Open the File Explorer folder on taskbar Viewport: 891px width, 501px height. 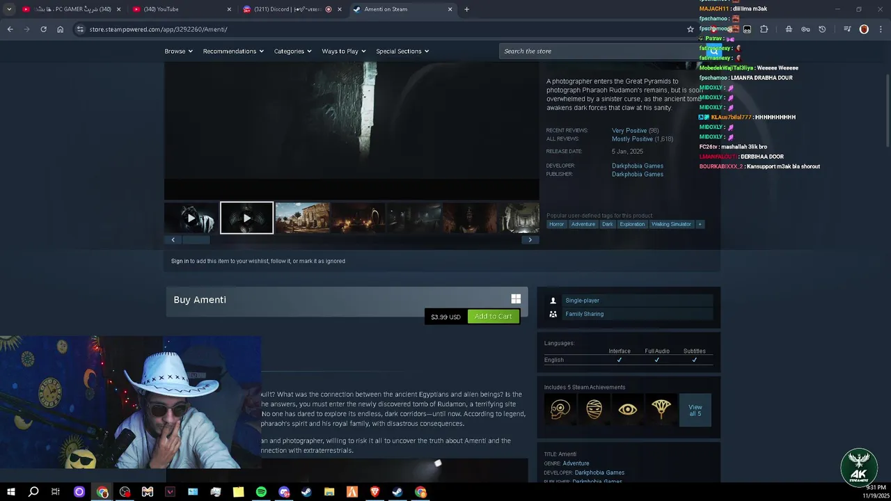coord(329,492)
